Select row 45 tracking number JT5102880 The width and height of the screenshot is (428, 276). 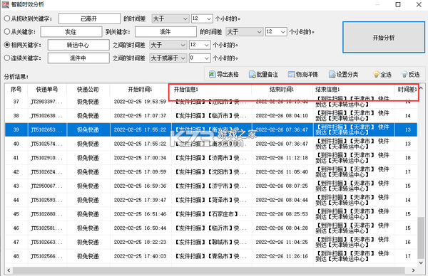pyautogui.click(x=46, y=214)
